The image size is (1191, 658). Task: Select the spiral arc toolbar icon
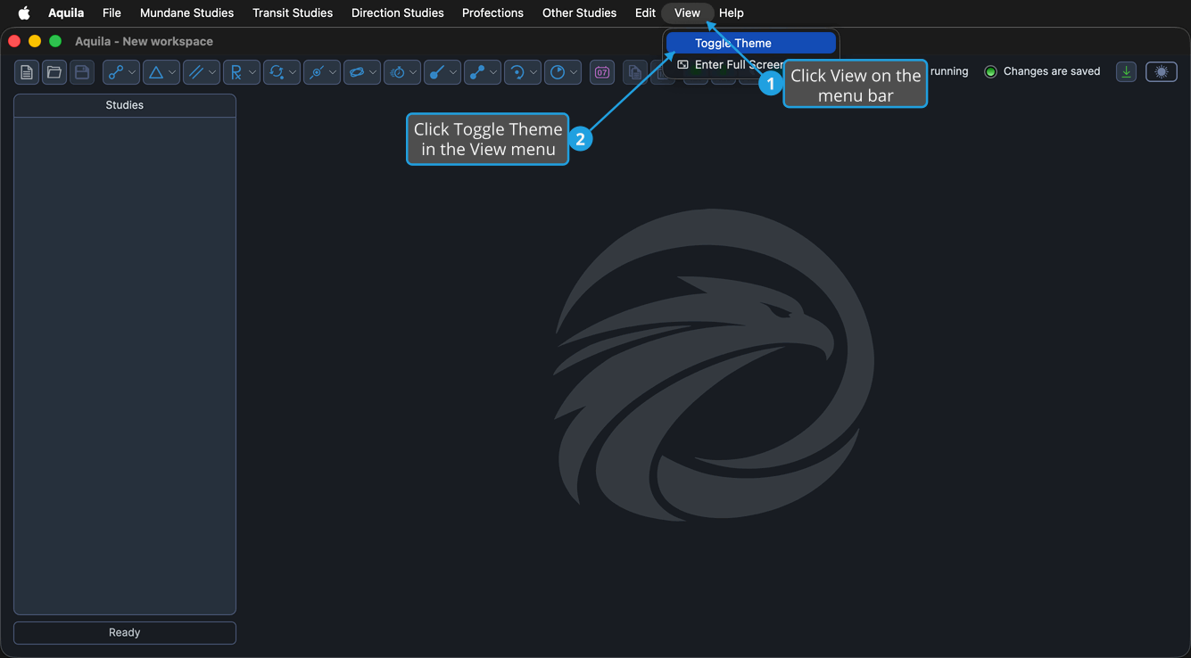517,72
